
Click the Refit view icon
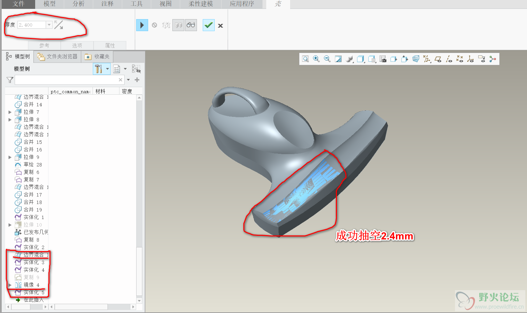pos(305,59)
